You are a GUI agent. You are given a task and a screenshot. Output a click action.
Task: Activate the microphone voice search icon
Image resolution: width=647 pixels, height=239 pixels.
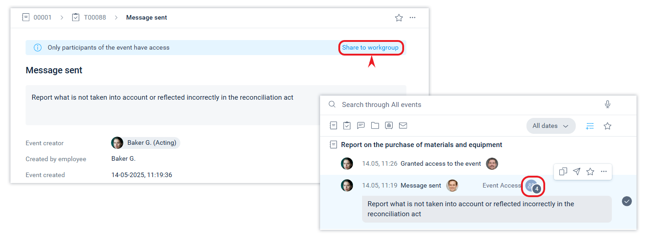pos(607,105)
